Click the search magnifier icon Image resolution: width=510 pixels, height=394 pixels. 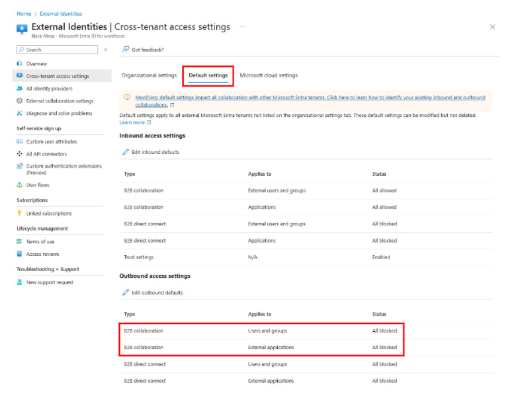point(21,50)
